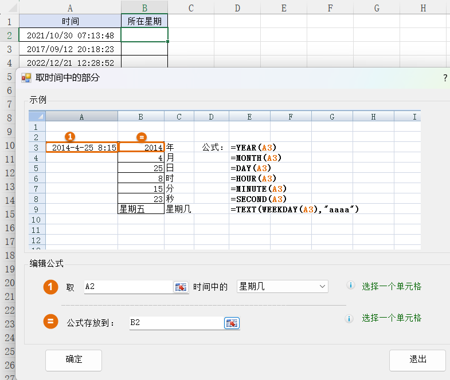Focus the 公式存放到 input showing B2

(175, 323)
